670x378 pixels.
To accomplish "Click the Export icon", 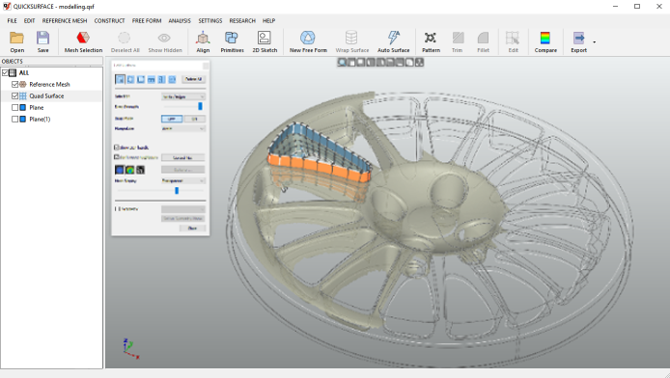I will [579, 38].
